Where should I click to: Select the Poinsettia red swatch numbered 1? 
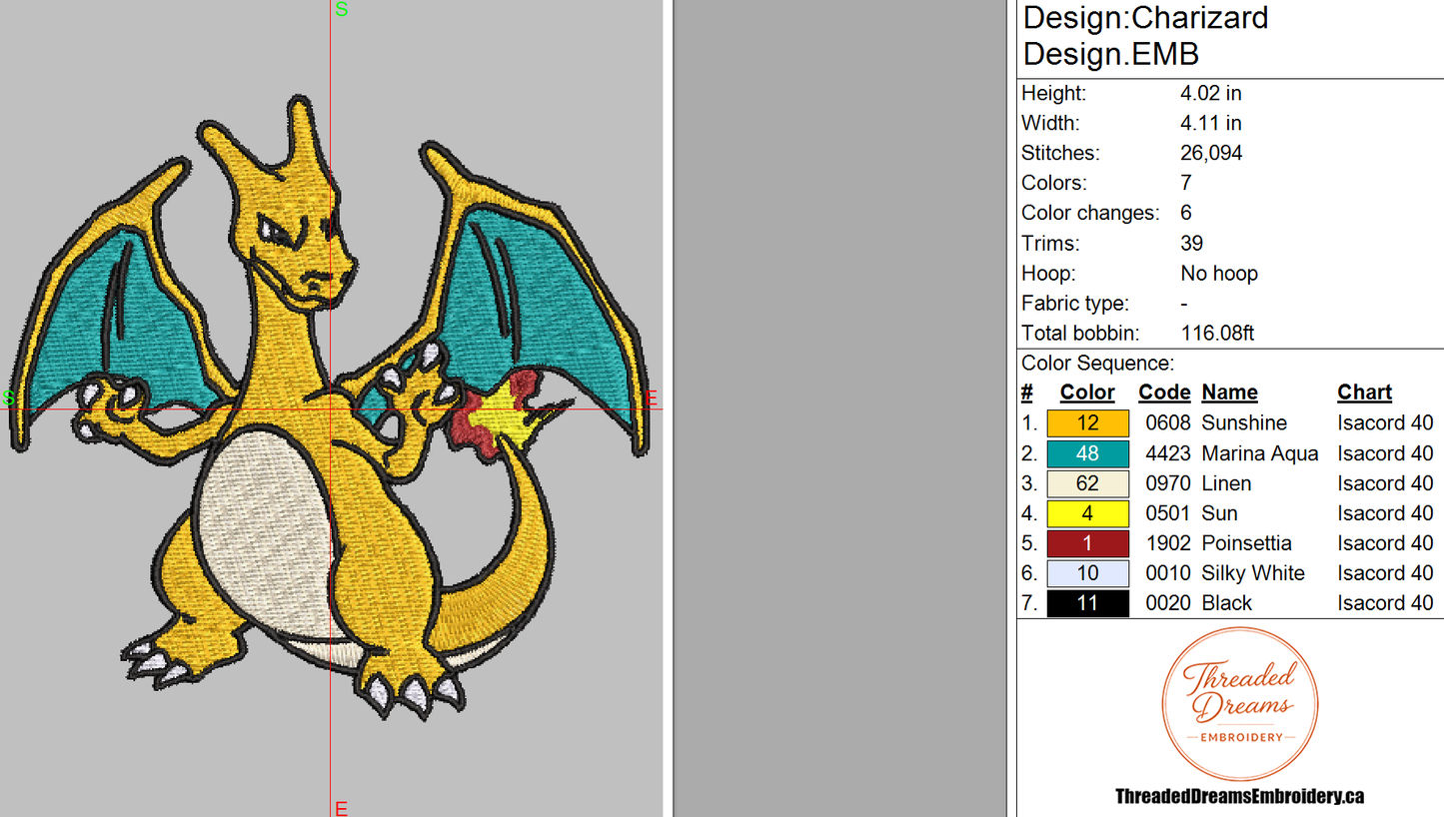coord(1087,543)
